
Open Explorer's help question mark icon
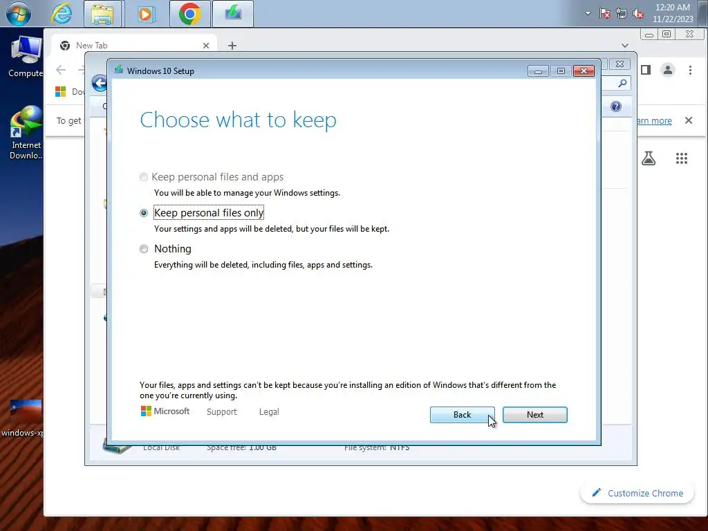pos(616,106)
